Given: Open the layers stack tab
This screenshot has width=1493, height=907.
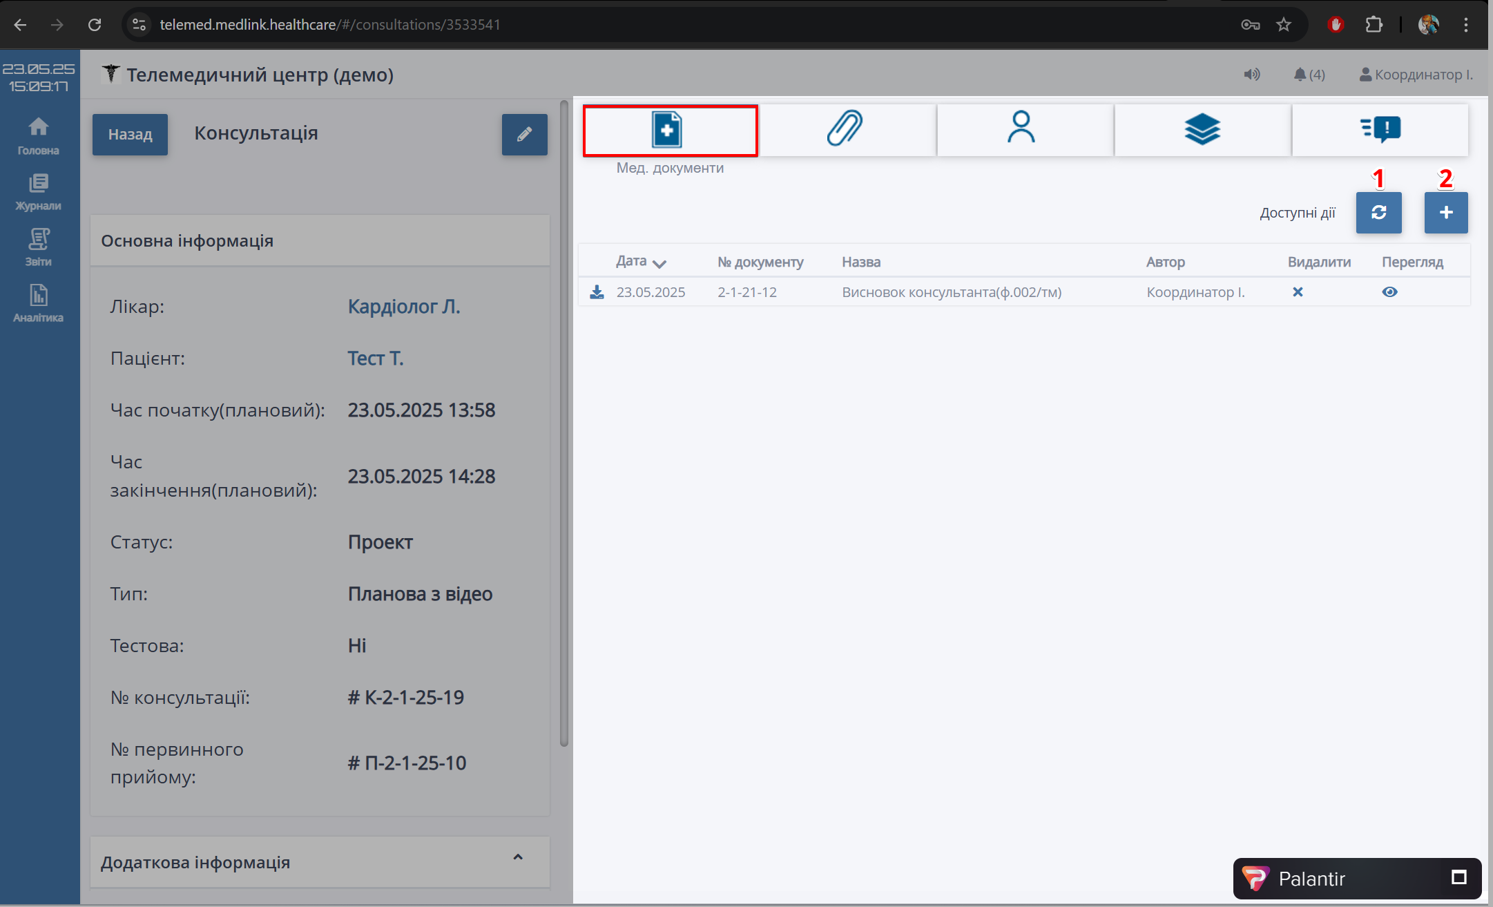Looking at the screenshot, I should (x=1202, y=129).
